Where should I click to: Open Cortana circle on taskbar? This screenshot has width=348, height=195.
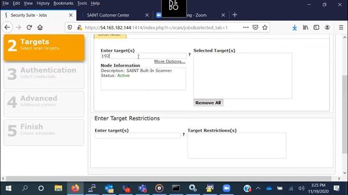click(x=41, y=188)
